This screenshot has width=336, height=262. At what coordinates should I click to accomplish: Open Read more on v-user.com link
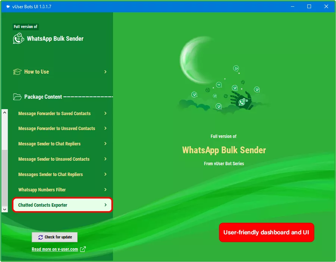click(x=55, y=249)
